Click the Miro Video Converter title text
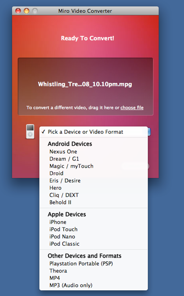Screen dimensions: 184x296 (x=85, y=11)
